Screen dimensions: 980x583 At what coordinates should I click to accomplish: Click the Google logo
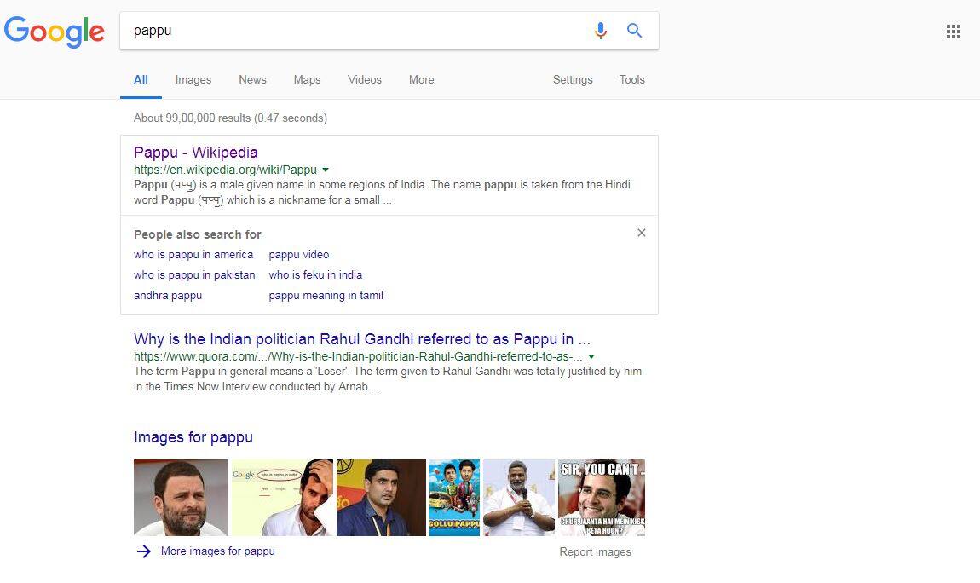(55, 32)
